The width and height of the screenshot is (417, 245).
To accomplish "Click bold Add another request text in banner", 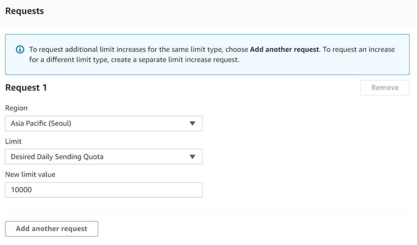I will click(284, 50).
